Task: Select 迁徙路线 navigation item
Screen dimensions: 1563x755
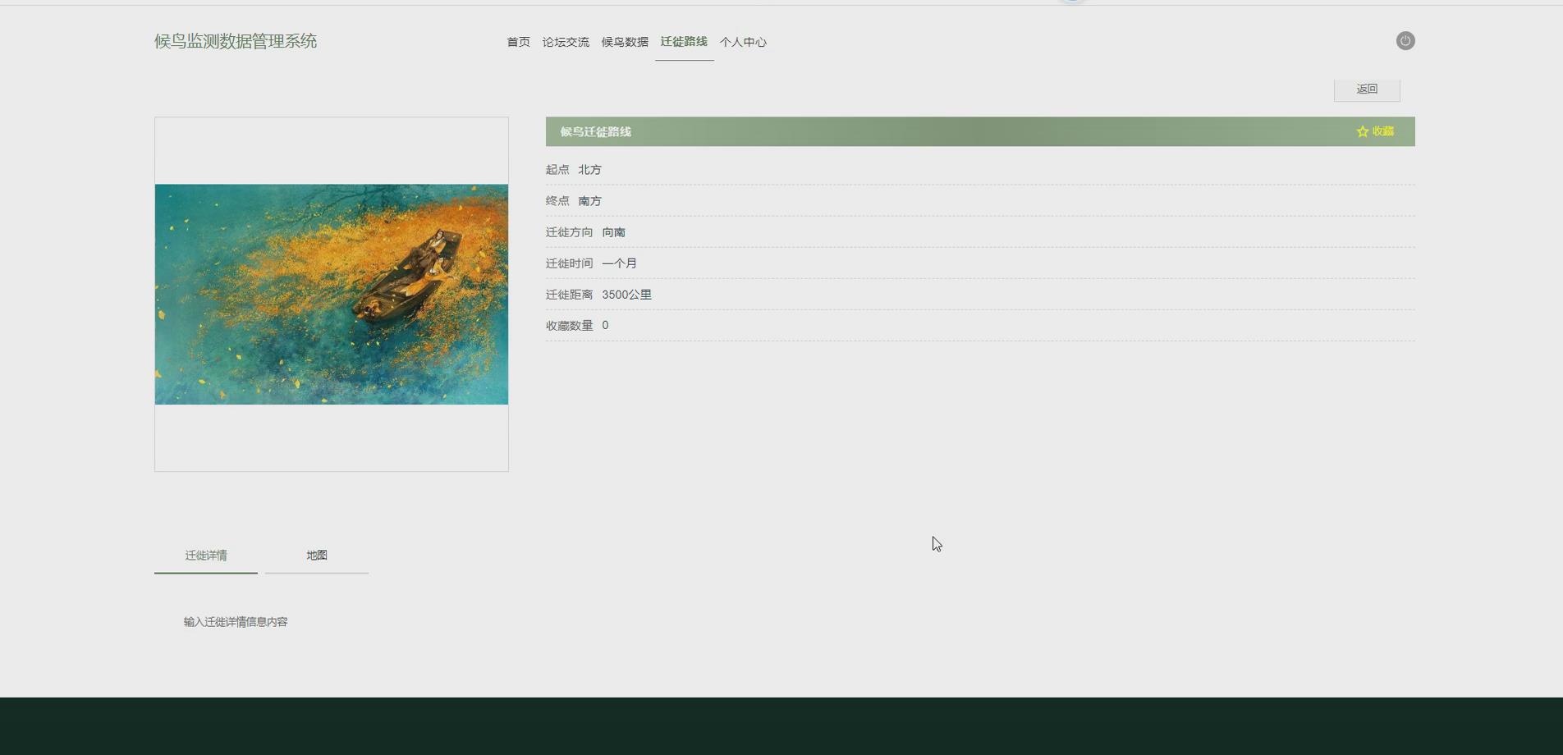Action: click(684, 42)
